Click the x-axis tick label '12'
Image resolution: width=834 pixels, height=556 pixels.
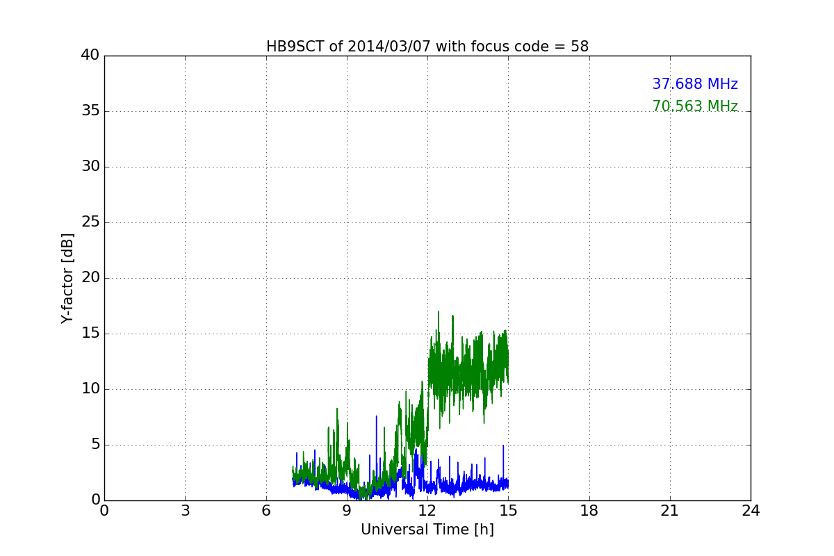pos(427,511)
